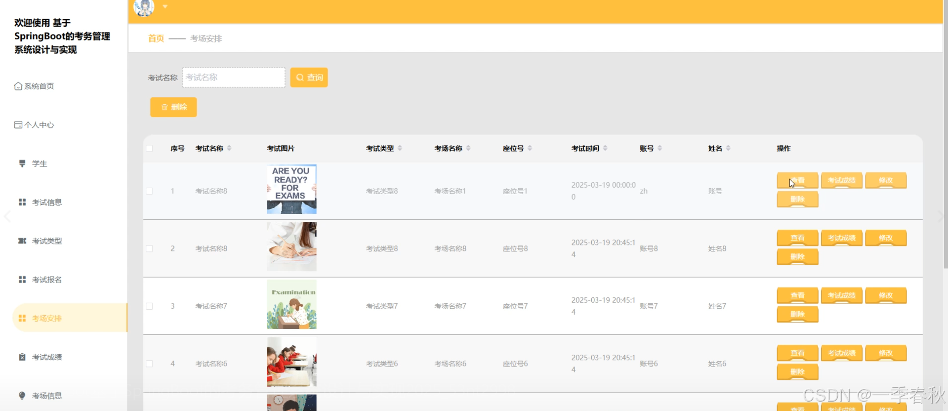
Task: Click 修改 button in row 1
Action: [886, 180]
